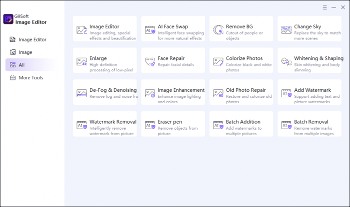Screen dimensions: 350x207
Task: Open the Eraser pen title
Action: coord(169,122)
